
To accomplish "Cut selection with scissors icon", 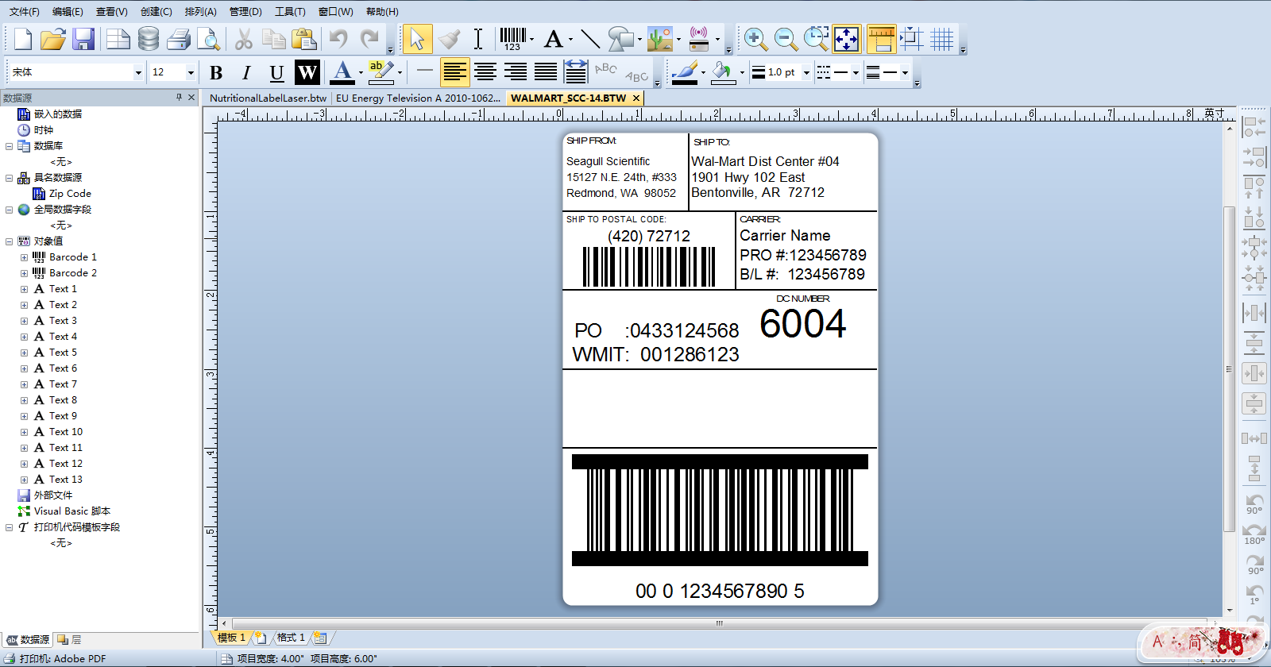I will click(x=244, y=39).
